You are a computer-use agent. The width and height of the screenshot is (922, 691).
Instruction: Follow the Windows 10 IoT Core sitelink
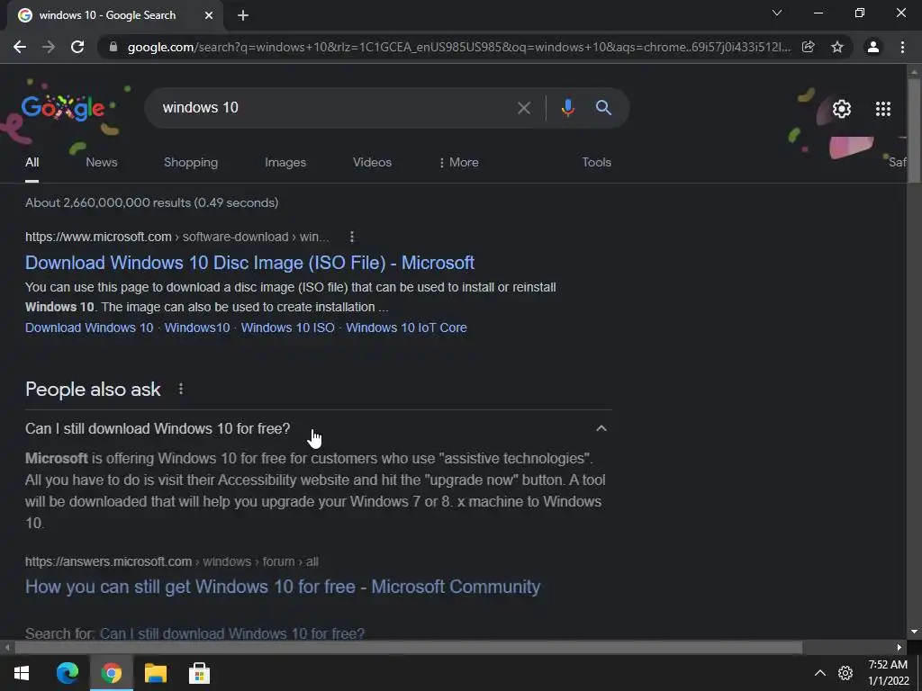(406, 328)
